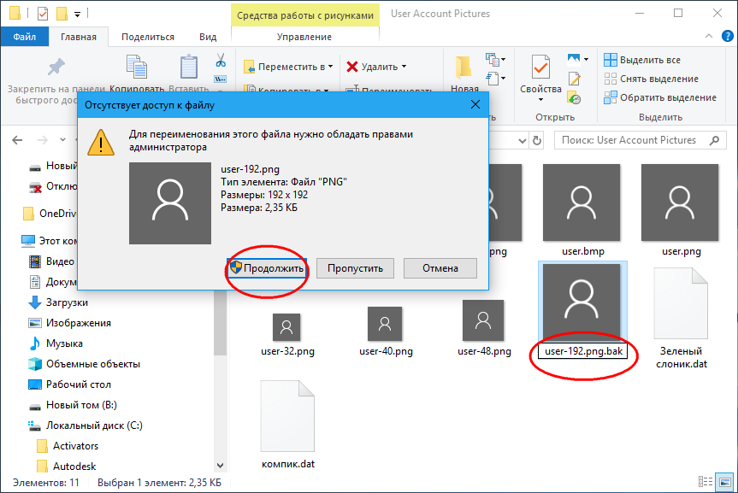
Task: Select Загрузки in navigation pane
Action: tap(58, 302)
